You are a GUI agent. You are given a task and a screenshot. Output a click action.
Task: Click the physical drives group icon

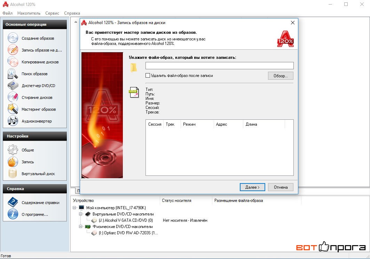coord(88,226)
